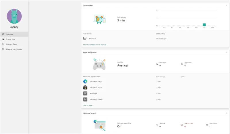Screen dimensions: 230x134
Task: Click the Sites blocked label
Action: (189, 124)
